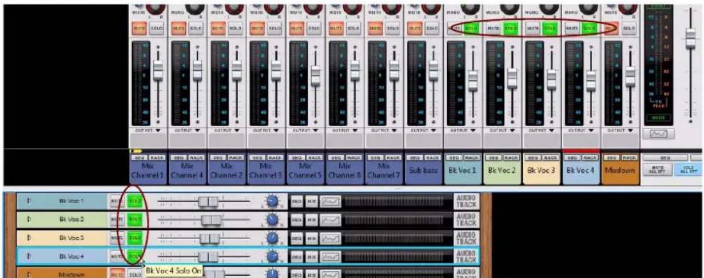
Task: Adjust Bk Voc 1 mixer level fader
Action: click(473, 80)
